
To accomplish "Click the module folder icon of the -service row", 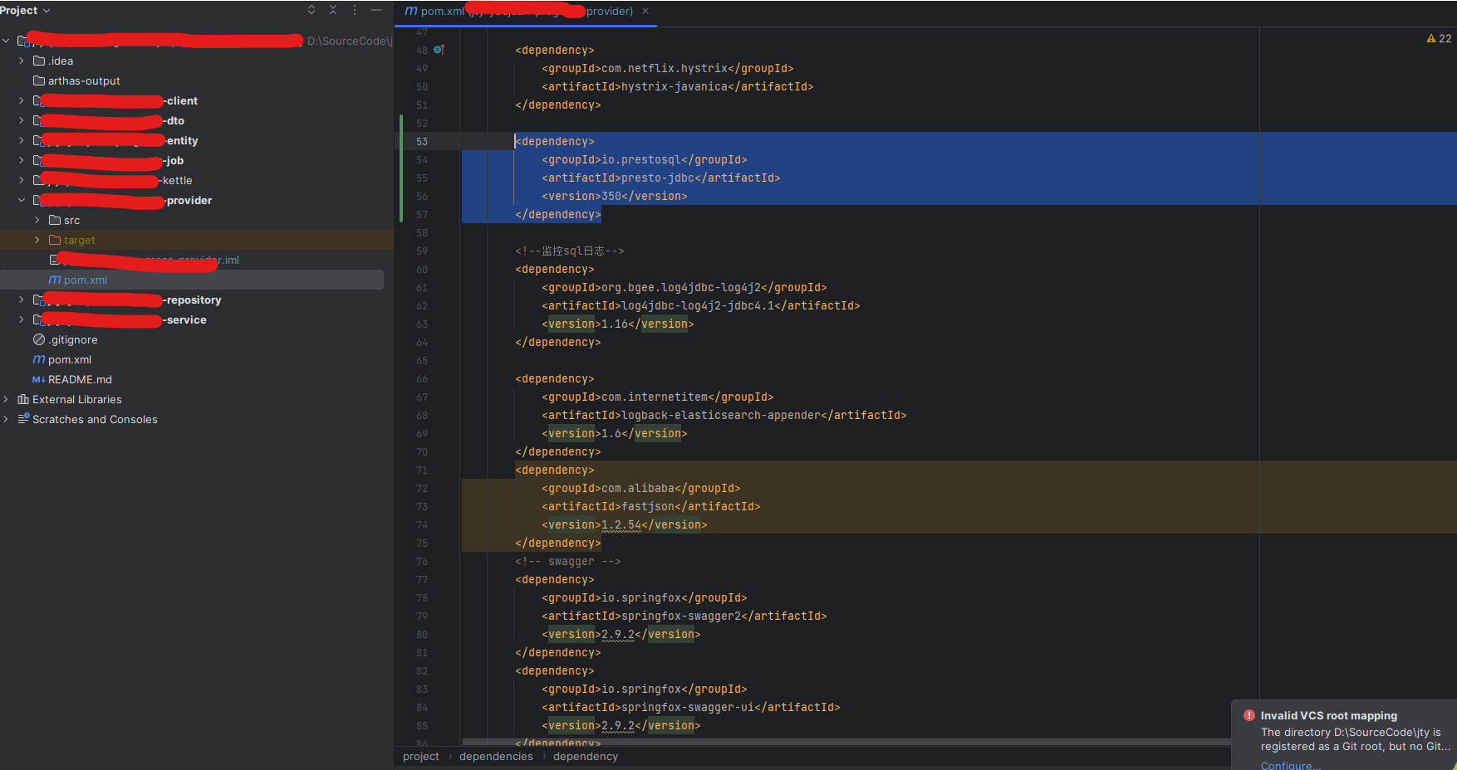I will [37, 319].
